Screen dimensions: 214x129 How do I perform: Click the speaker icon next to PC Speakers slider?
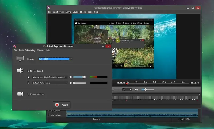(x=71, y=83)
